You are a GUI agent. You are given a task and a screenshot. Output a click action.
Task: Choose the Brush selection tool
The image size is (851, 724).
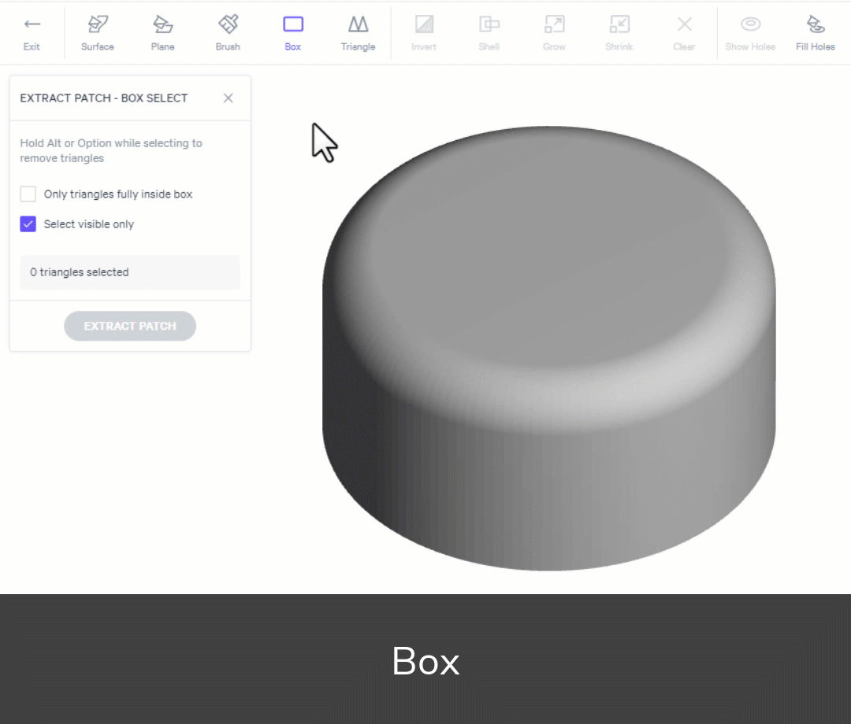click(228, 34)
